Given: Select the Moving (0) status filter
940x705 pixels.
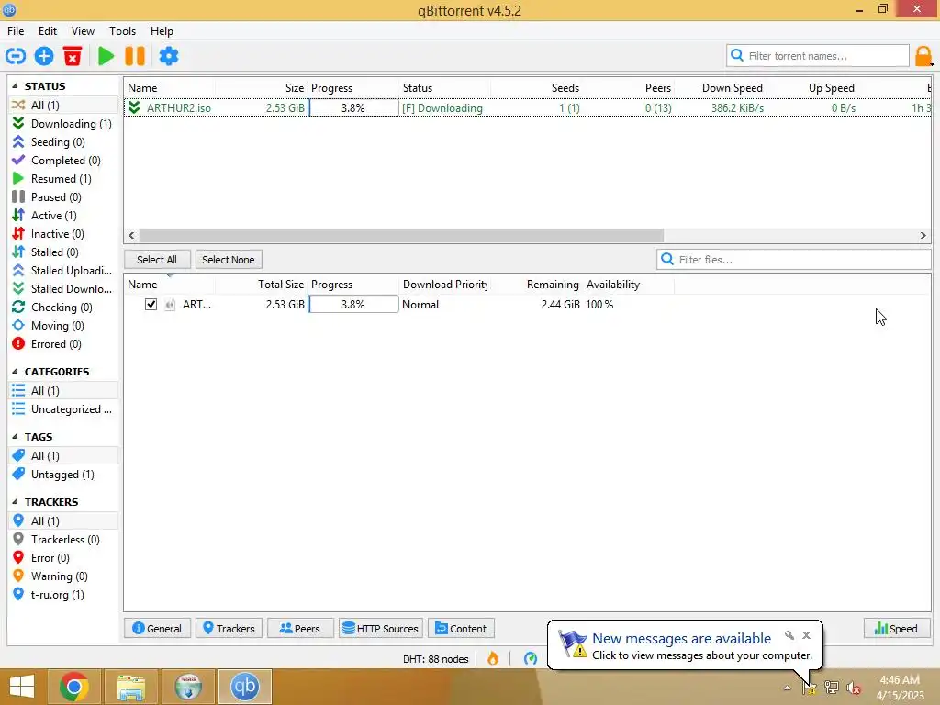Looking at the screenshot, I should [x=62, y=326].
